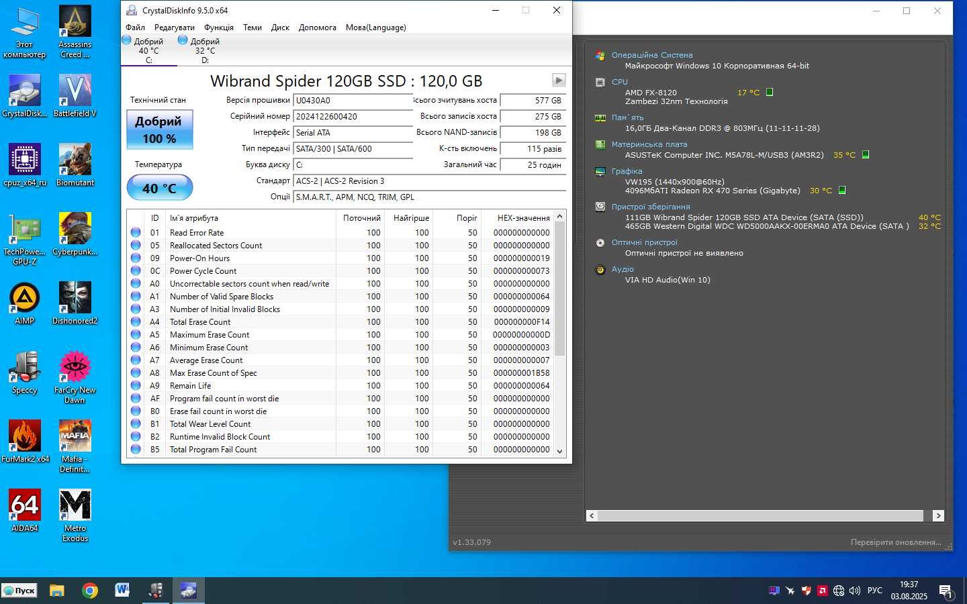Click the SATA/300 | SATA/600 transfer mode field
This screenshot has height=604, width=967.
point(353,149)
